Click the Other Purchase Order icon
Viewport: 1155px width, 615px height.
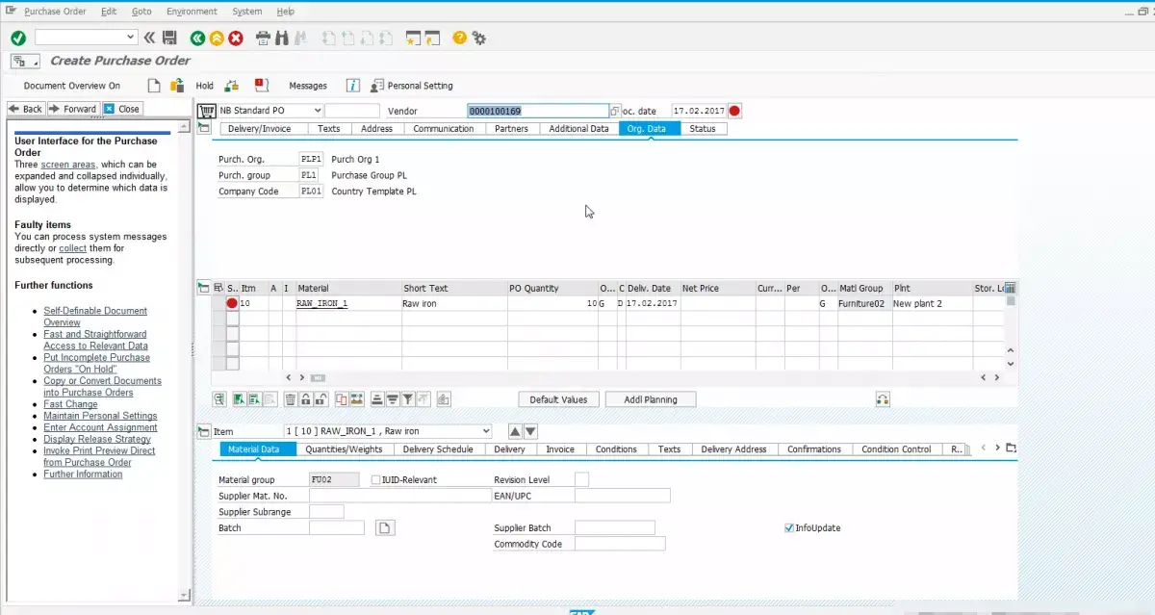point(177,86)
